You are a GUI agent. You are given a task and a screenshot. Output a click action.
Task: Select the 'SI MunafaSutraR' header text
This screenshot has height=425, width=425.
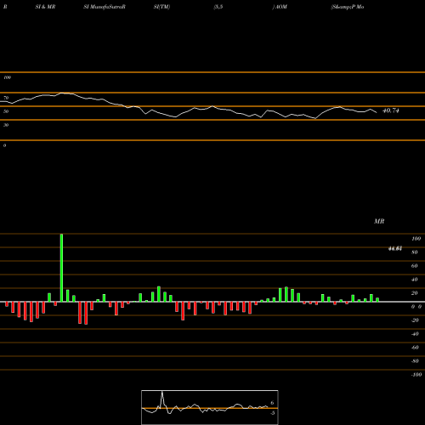click(x=105, y=7)
